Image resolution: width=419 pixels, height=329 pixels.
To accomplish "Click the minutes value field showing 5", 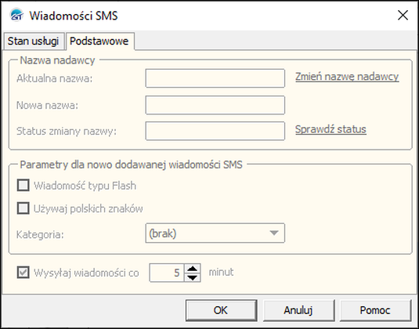I will pyautogui.click(x=167, y=273).
